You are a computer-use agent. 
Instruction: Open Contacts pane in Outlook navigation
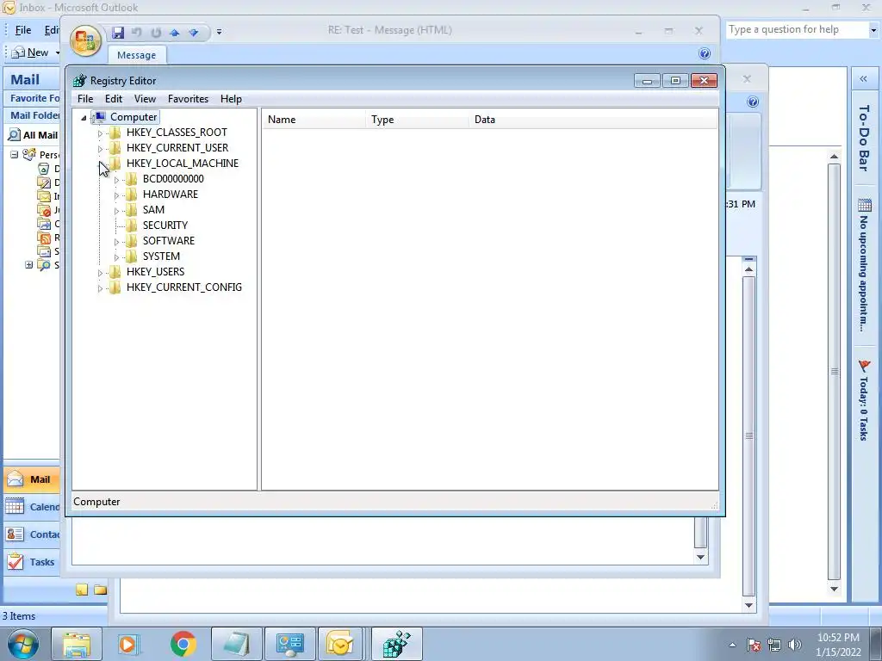[x=33, y=534]
